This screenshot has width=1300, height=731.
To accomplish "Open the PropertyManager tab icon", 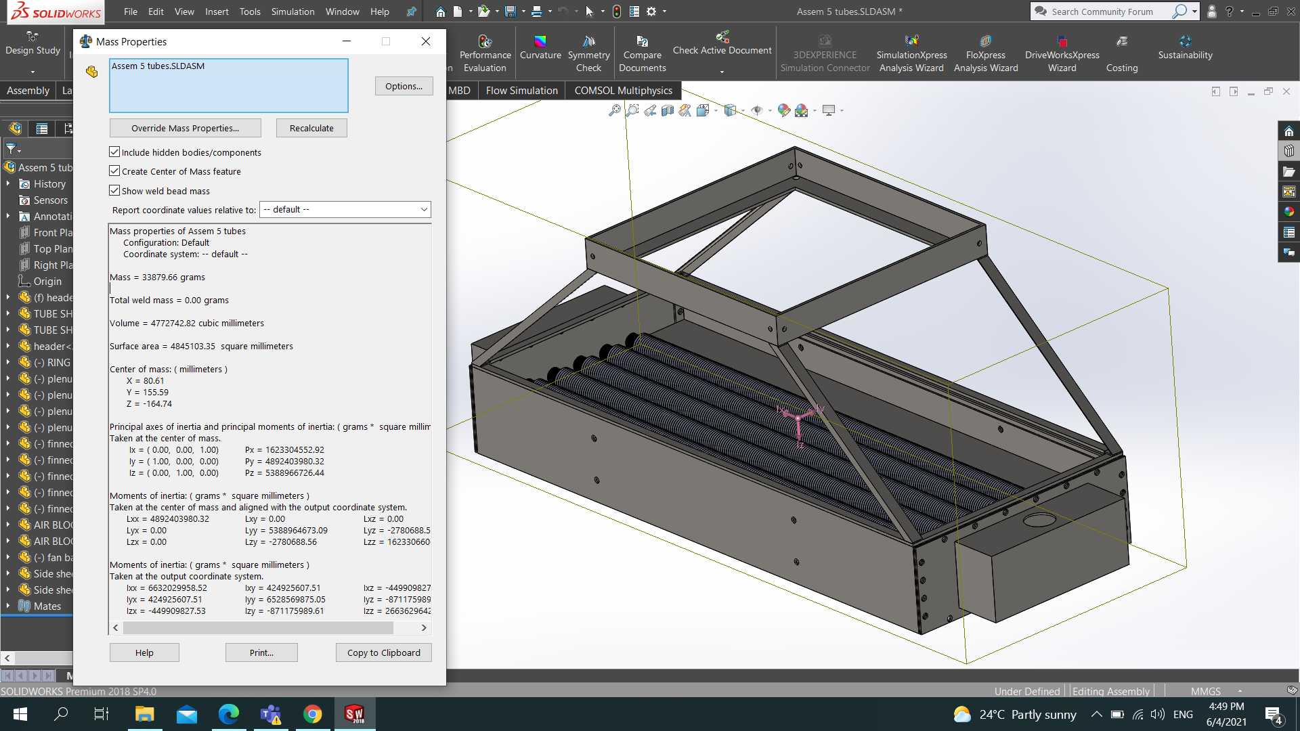I will click(x=42, y=129).
